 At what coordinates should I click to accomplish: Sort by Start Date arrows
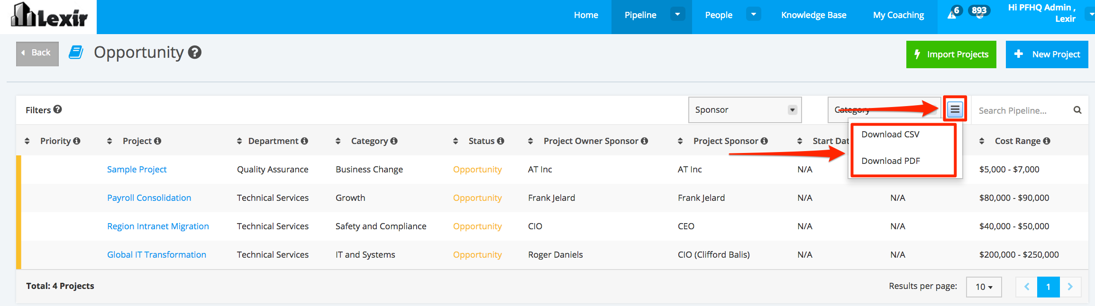800,141
